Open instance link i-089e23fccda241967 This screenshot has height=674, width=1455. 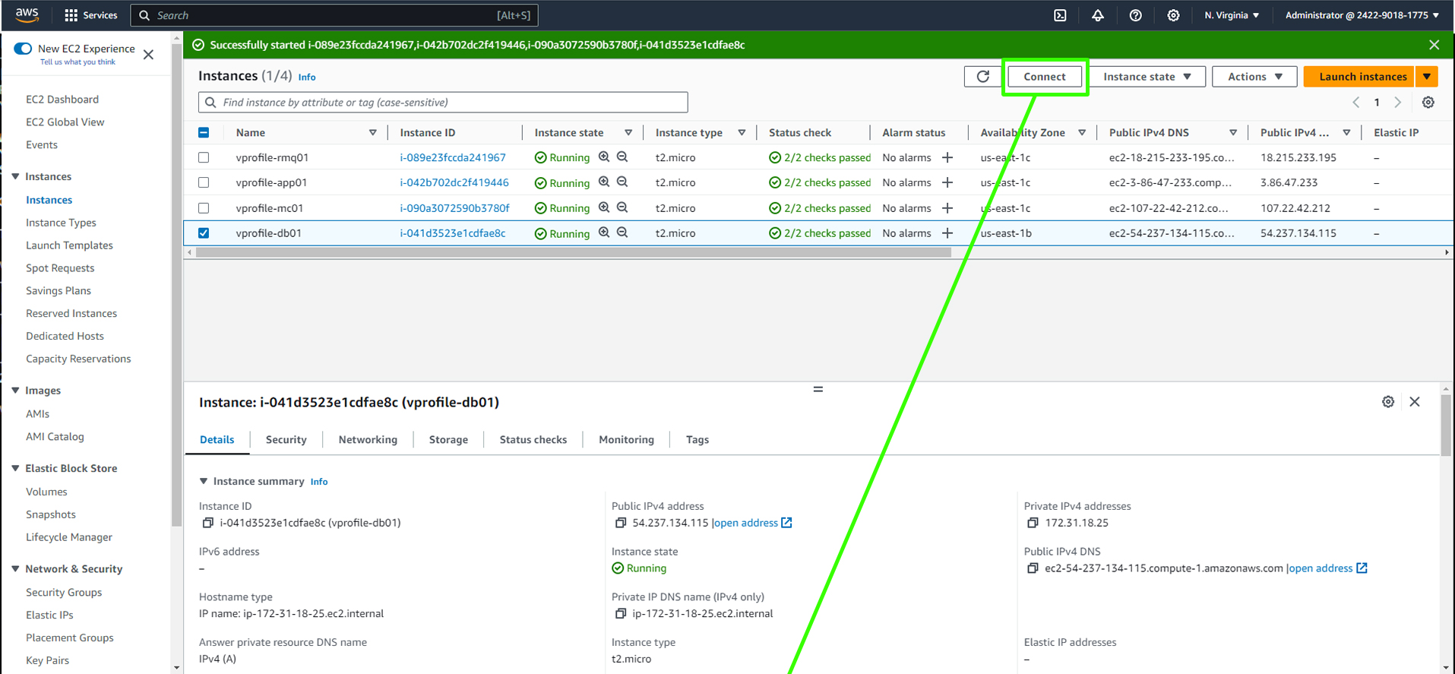453,157
